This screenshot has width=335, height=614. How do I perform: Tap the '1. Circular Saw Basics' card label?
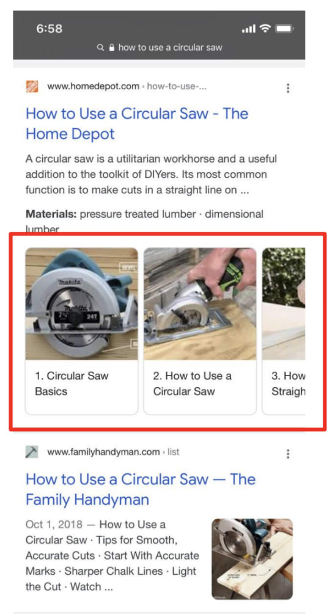pos(72,384)
